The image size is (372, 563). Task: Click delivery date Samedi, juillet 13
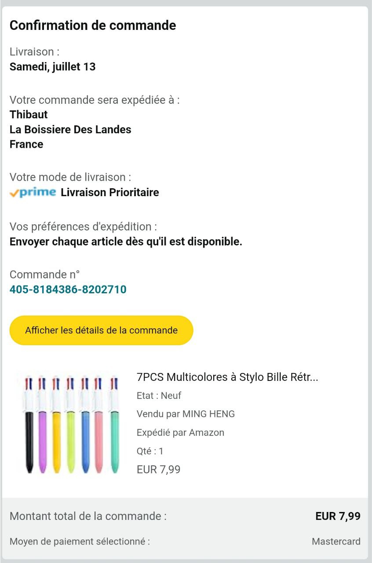pyautogui.click(x=53, y=67)
